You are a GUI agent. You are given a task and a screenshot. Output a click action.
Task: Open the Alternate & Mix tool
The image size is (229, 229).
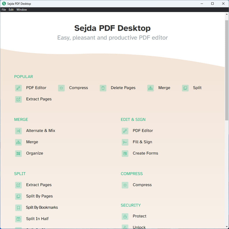[x=41, y=131]
